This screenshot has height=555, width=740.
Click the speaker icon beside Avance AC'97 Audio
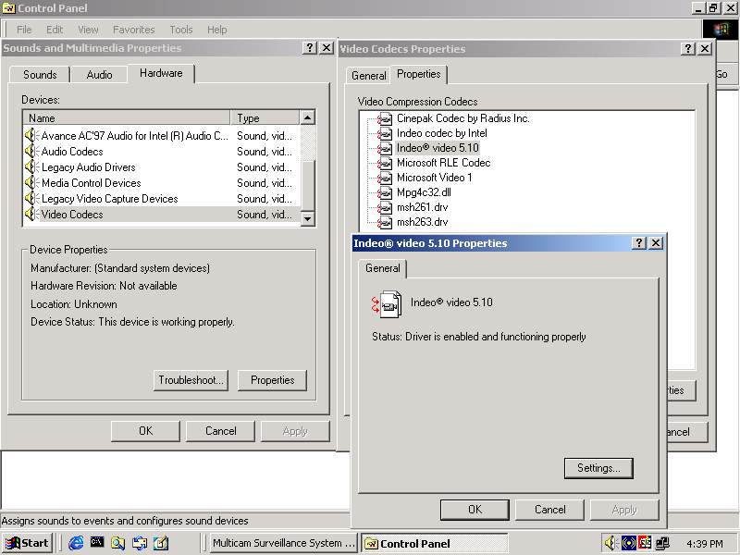click(x=31, y=135)
